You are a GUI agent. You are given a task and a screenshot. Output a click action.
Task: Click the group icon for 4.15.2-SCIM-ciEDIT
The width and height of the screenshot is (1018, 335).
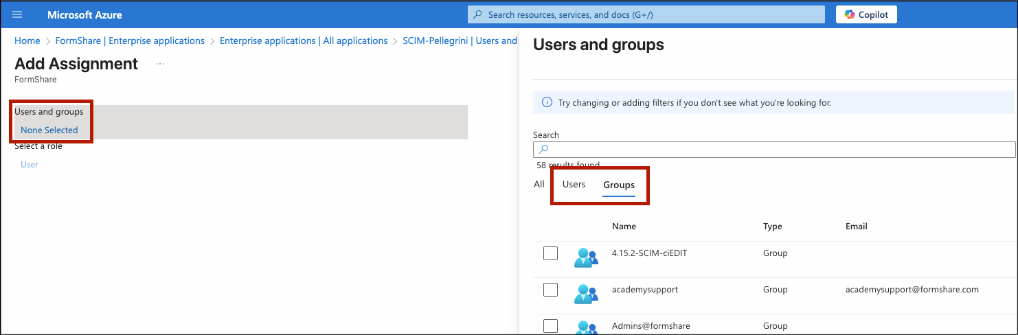pos(585,257)
